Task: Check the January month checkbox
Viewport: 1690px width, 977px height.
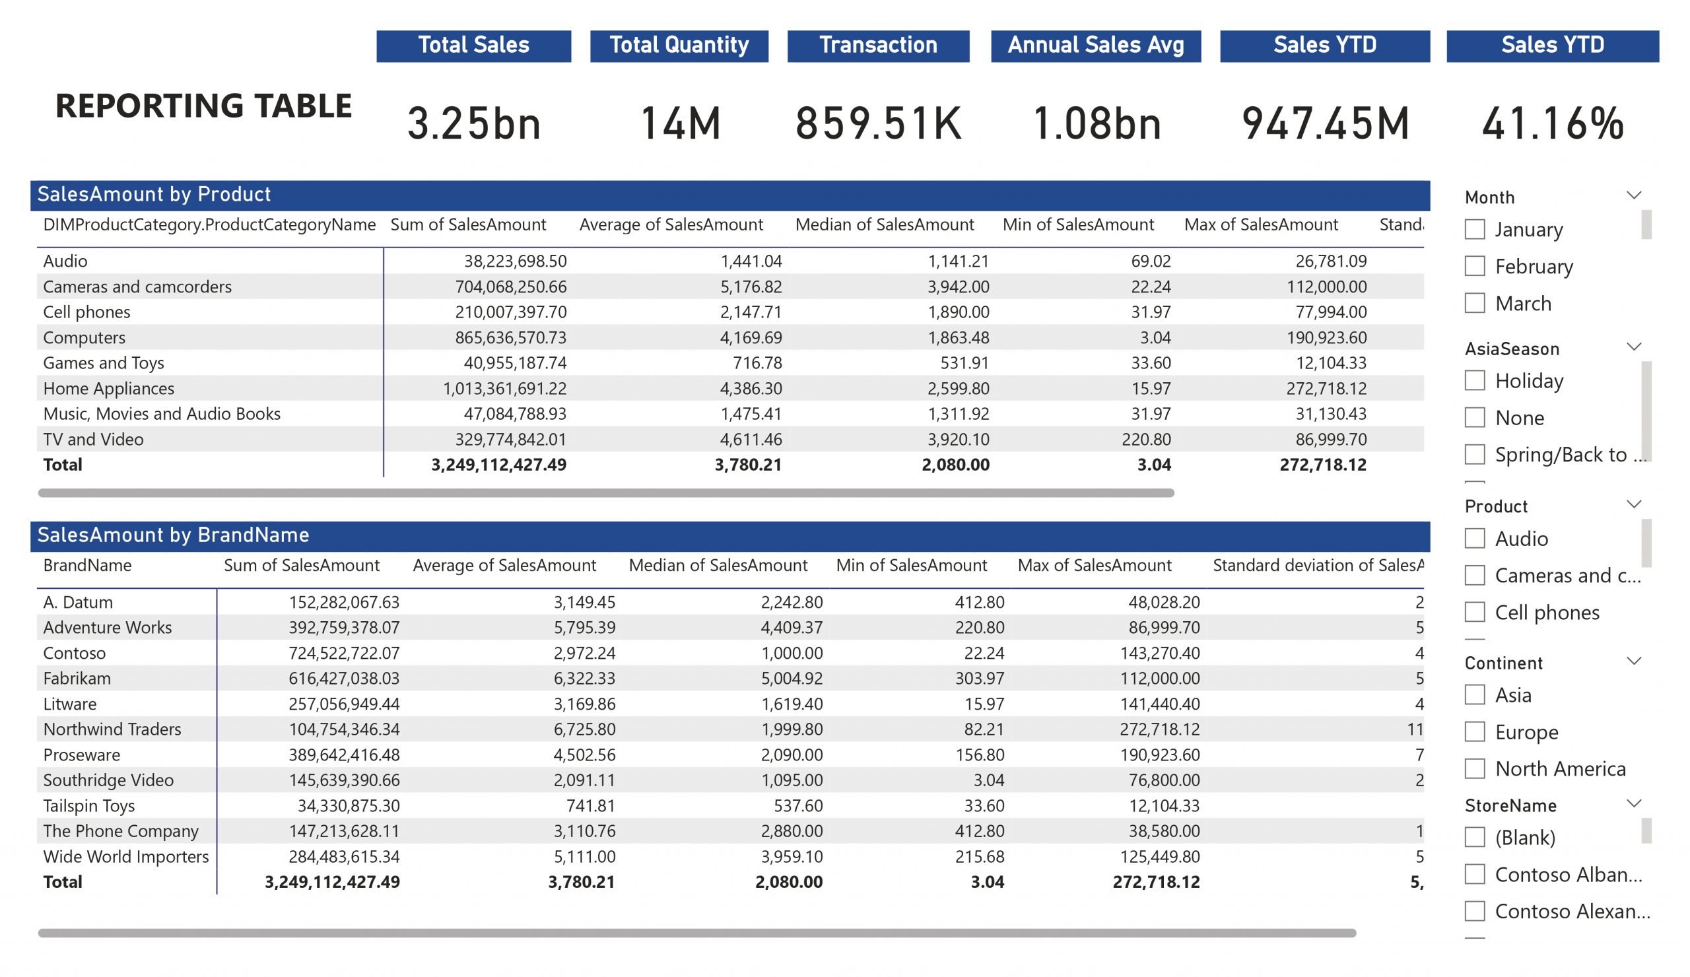Action: point(1474,229)
